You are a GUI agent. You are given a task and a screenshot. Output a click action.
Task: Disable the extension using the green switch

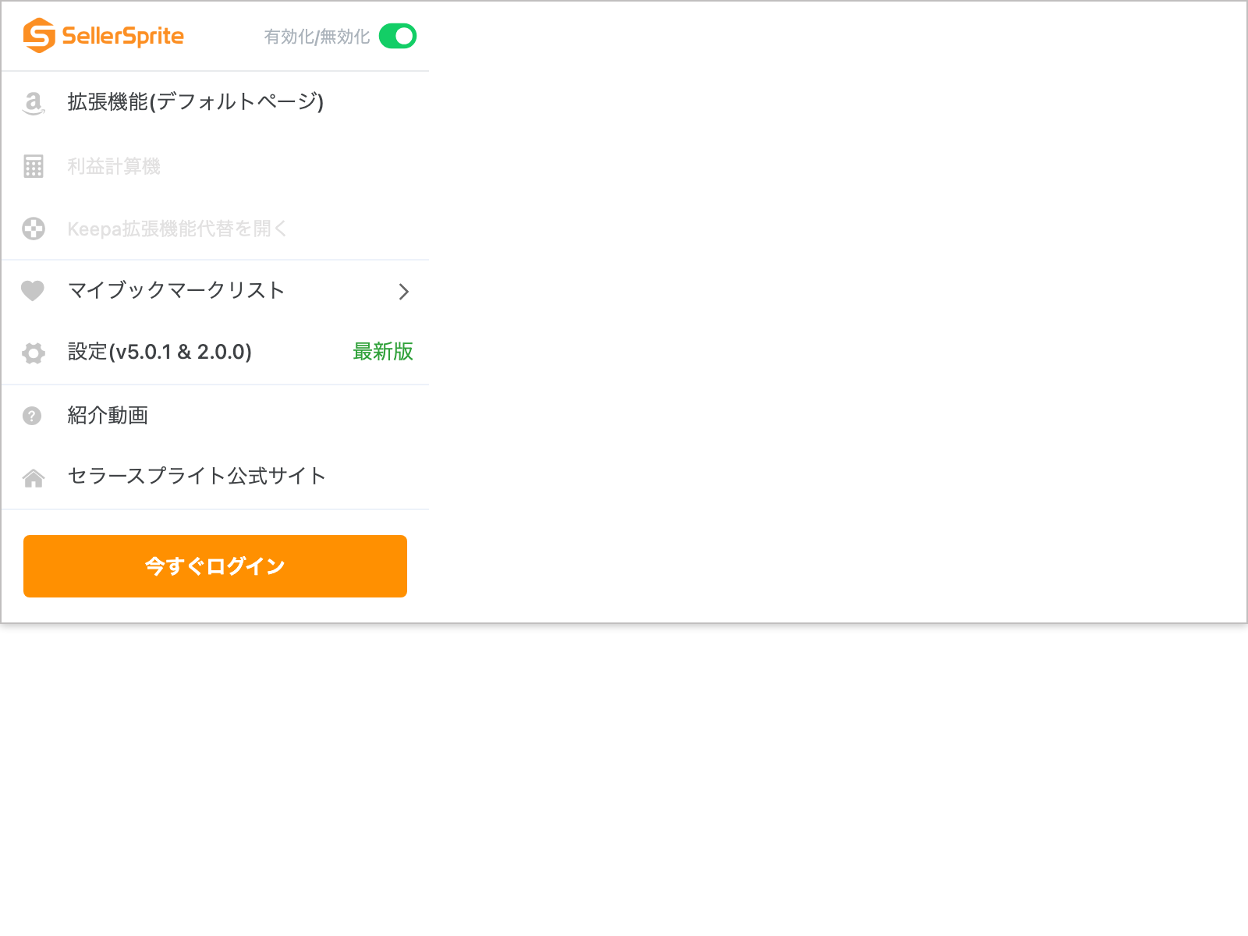(397, 36)
